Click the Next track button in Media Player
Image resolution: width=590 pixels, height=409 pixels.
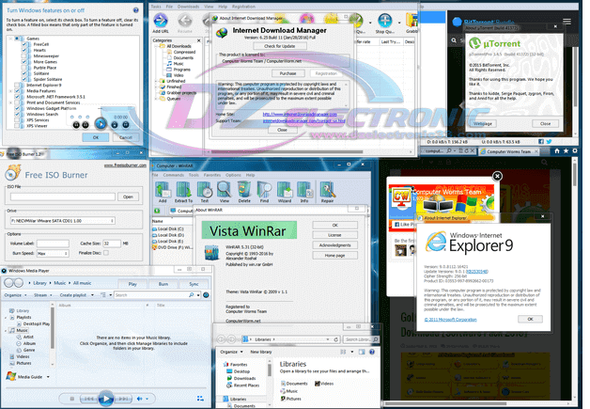123,399
